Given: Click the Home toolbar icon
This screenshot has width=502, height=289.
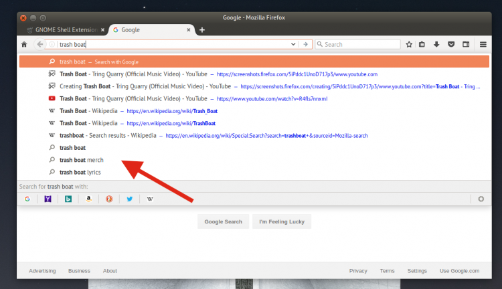Looking at the screenshot, I should point(24,44).
